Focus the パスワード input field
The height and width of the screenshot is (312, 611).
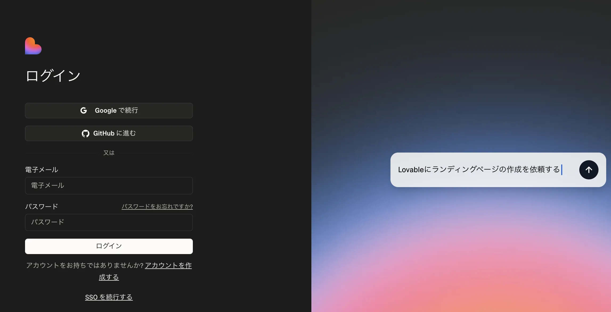109,222
